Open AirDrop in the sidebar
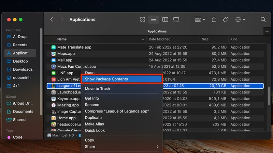Screen dimensions: 273x153 tap(20, 37)
